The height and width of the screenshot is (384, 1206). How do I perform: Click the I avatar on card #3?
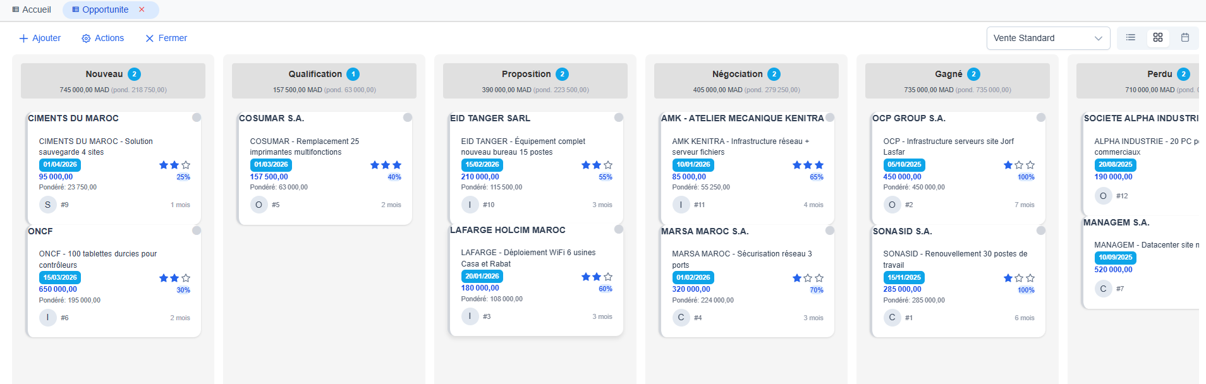coord(470,316)
